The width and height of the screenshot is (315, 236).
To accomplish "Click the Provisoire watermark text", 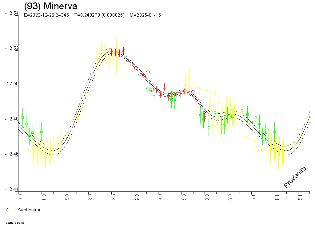I will pyautogui.click(x=295, y=177).
